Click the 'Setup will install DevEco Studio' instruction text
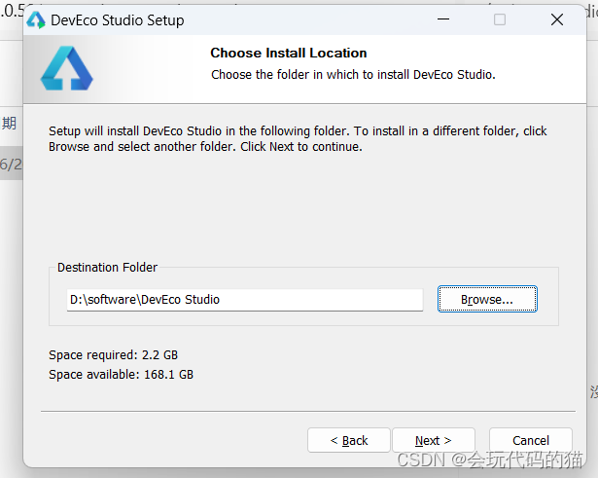The width and height of the screenshot is (598, 478). tap(298, 138)
